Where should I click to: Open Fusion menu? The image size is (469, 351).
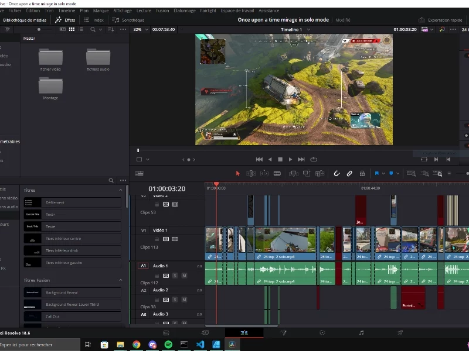click(x=162, y=11)
